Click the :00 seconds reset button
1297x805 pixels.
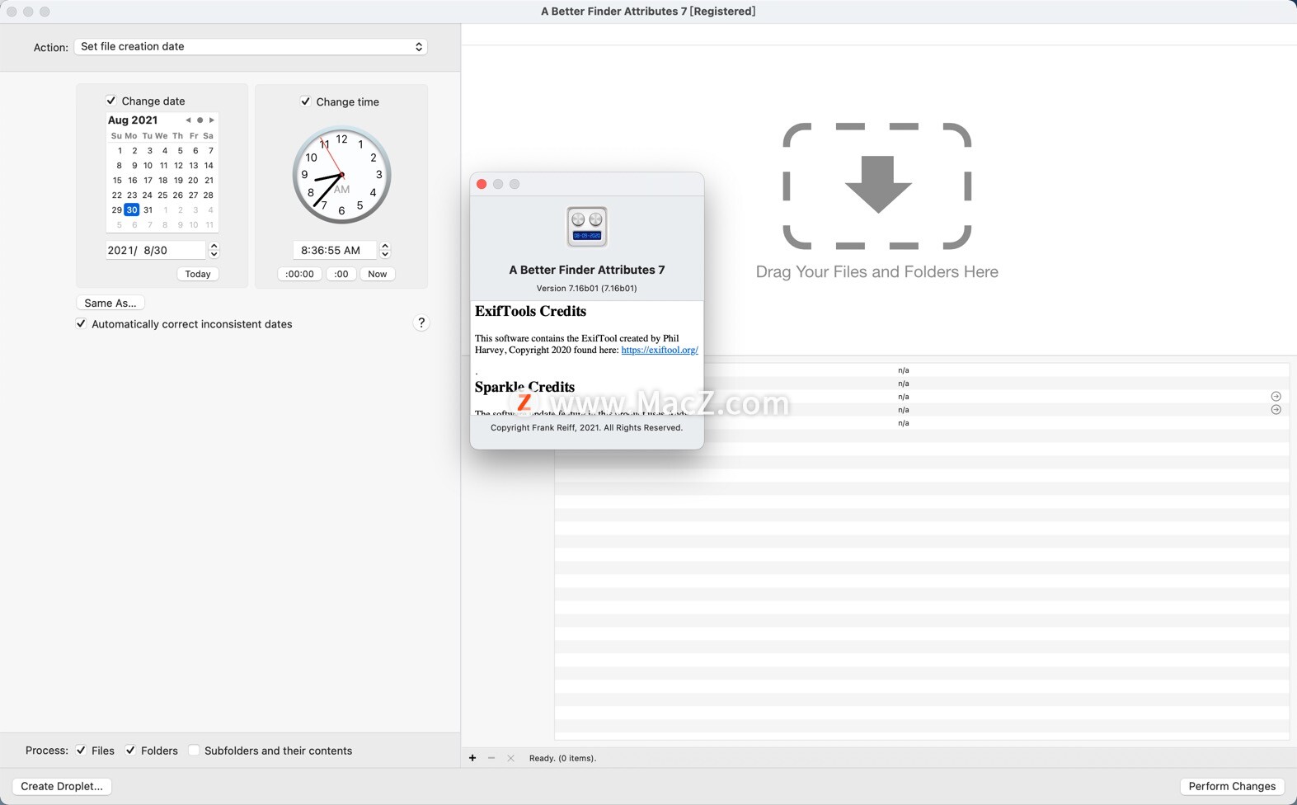coord(341,274)
